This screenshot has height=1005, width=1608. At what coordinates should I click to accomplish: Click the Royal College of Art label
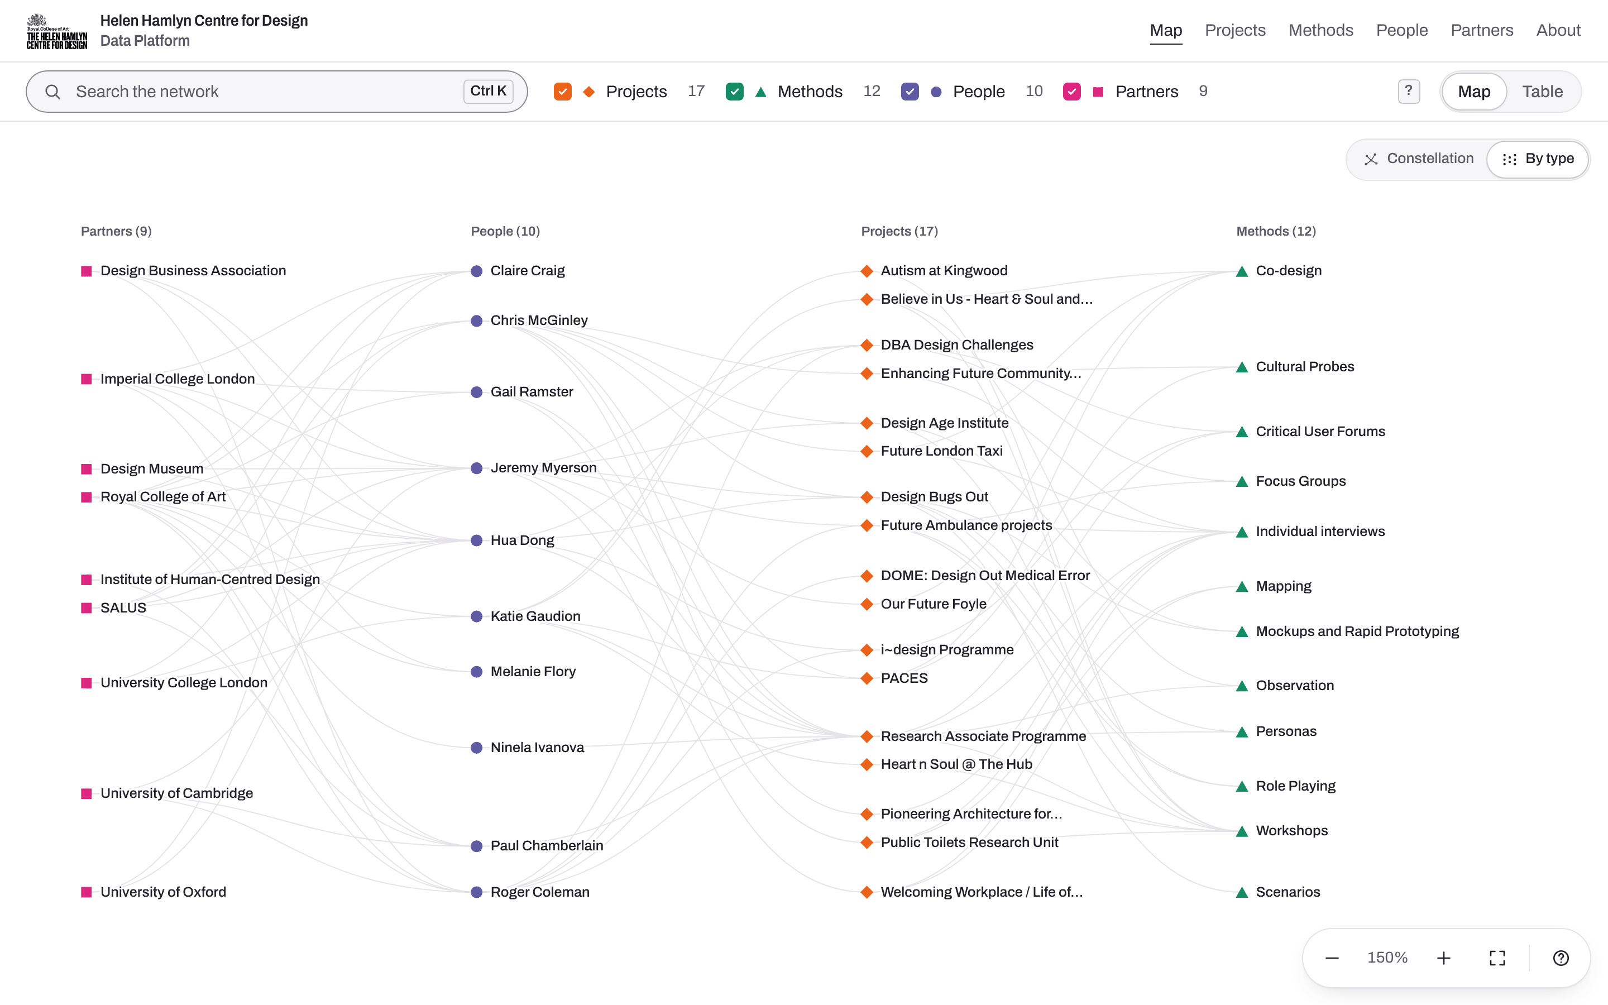(x=163, y=497)
